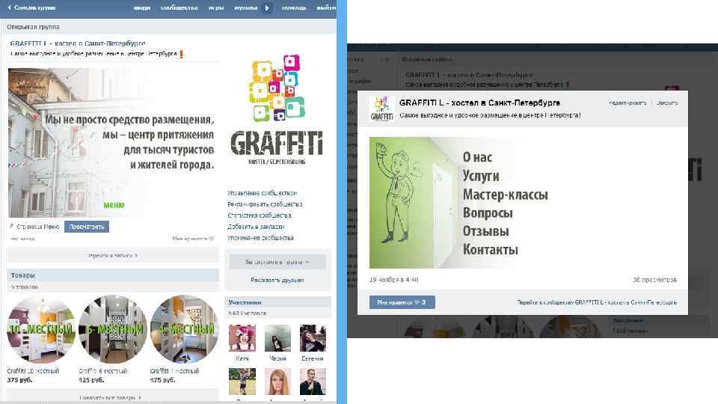Image resolution: width=718 pixels, height=404 pixels.
Task: Click 'Добавить в закладки' link
Action: point(256,227)
